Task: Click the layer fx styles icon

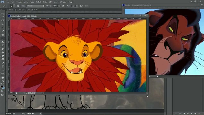Action: (x=180, y=114)
